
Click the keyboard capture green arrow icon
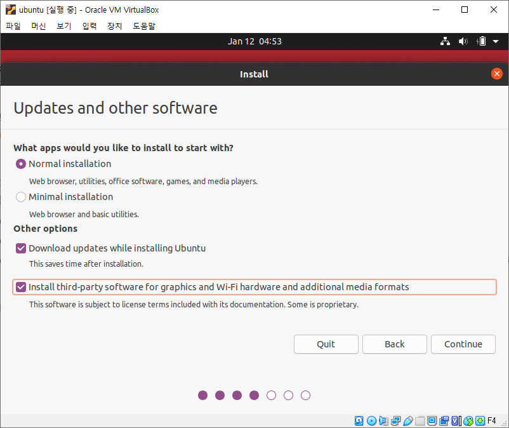480,421
